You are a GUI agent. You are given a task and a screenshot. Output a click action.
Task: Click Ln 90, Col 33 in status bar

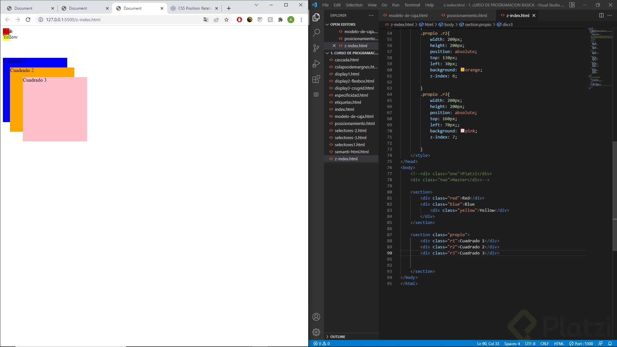point(488,343)
